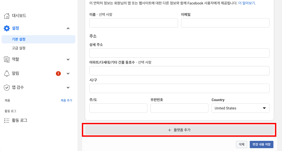Image resolution: width=282 pixels, height=151 pixels.
Task: Click the red notification badge
Action: click(x=58, y=74)
